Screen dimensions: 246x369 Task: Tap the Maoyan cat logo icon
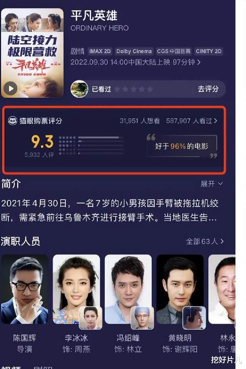pos(12,121)
